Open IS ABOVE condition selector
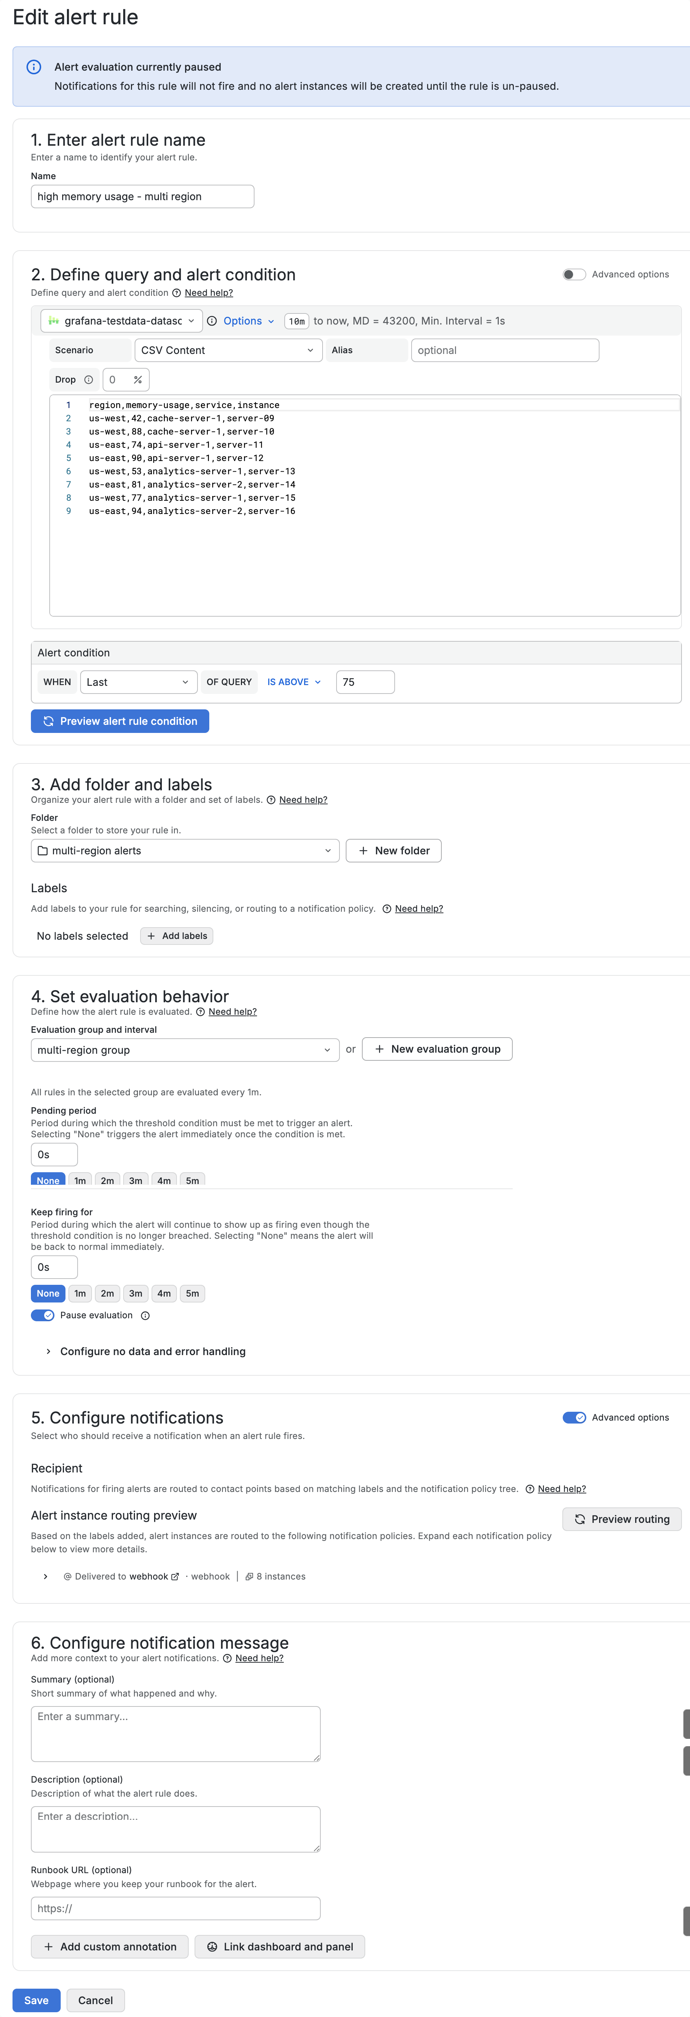The image size is (690, 2017). coord(294,682)
